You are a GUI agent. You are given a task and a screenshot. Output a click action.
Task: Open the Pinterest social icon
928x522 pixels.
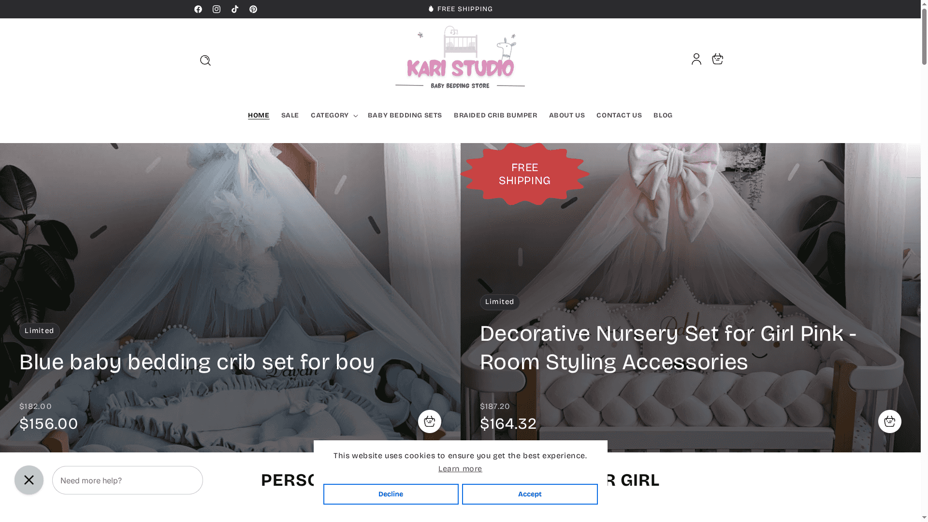point(253,9)
